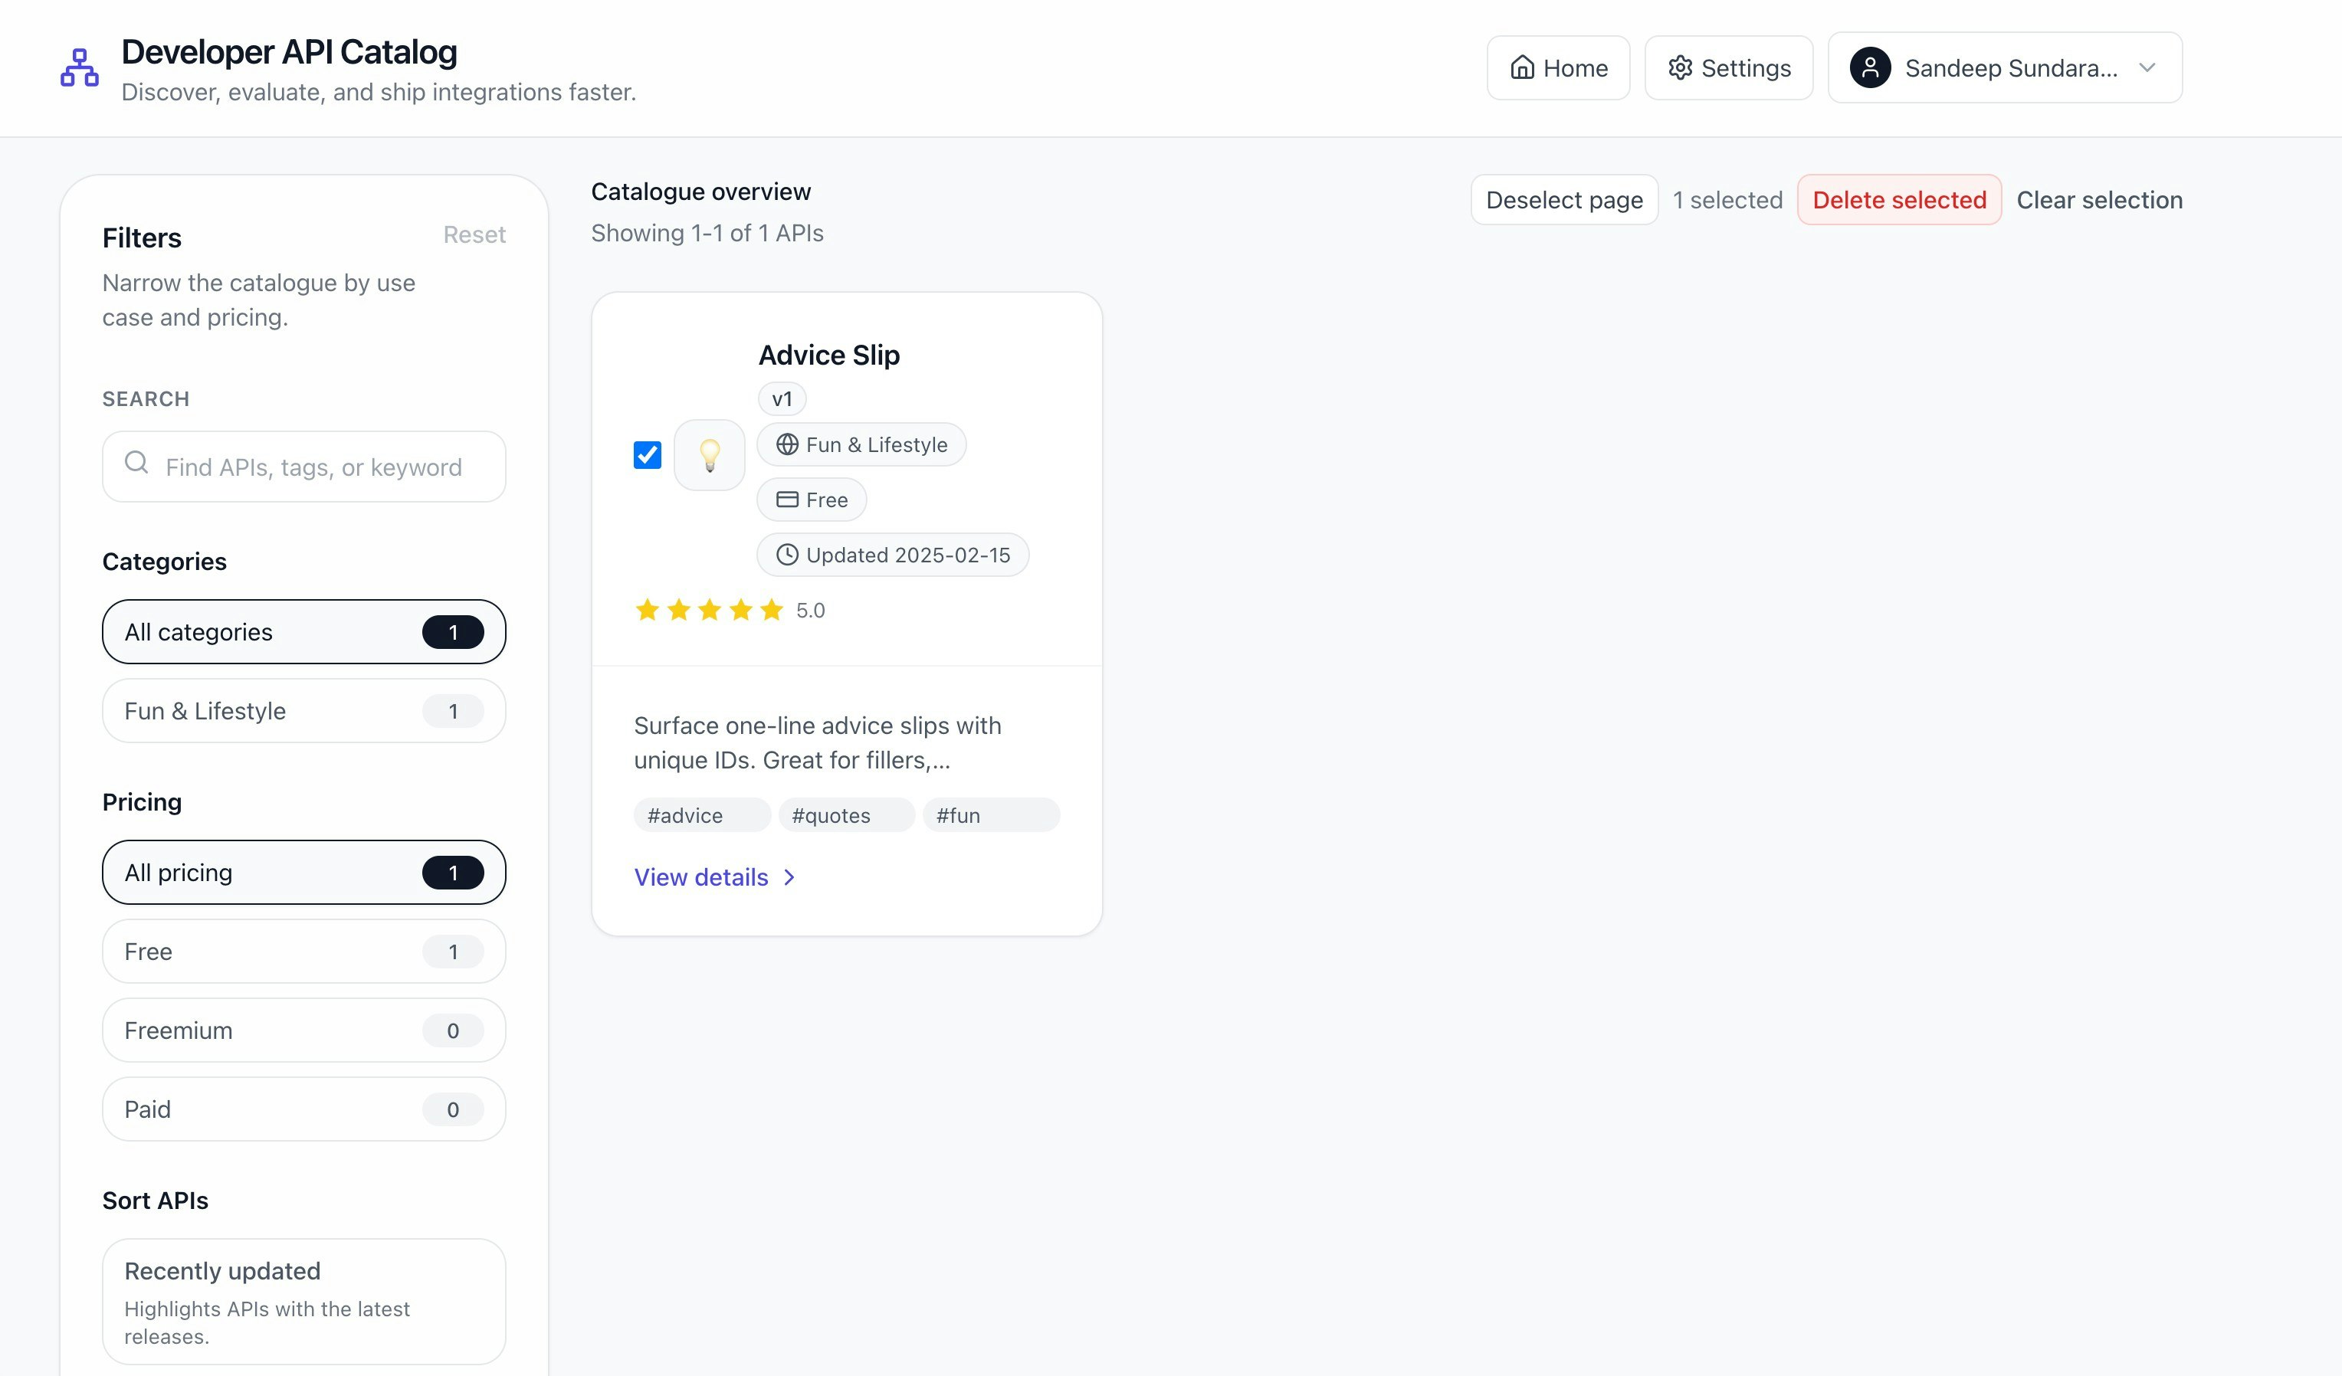
Task: Choose Recently updated sort option
Action: [304, 1301]
